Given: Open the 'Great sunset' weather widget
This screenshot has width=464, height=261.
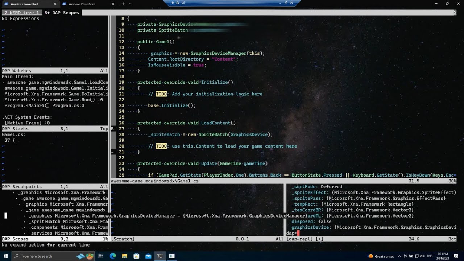Looking at the screenshot, I should pyautogui.click(x=381, y=256).
